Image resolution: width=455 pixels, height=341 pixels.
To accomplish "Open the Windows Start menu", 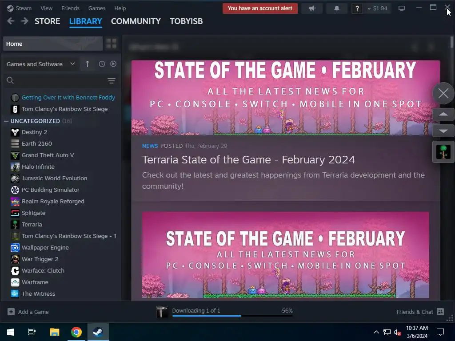I will [11, 332].
